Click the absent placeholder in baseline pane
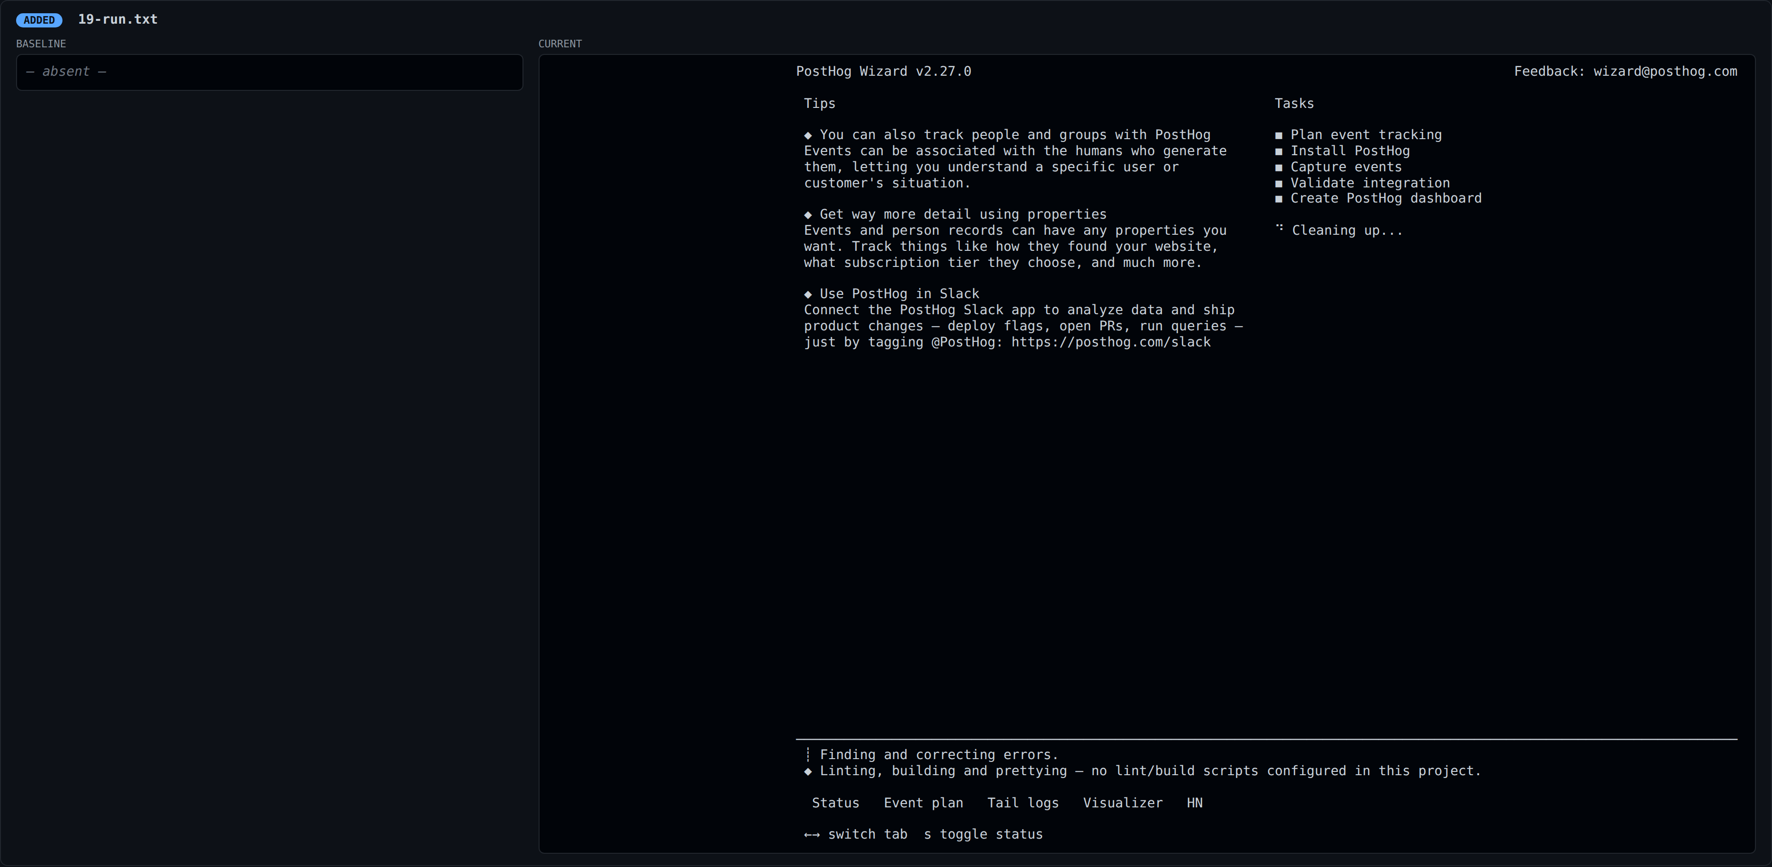Viewport: 1772px width, 867px height. point(66,71)
